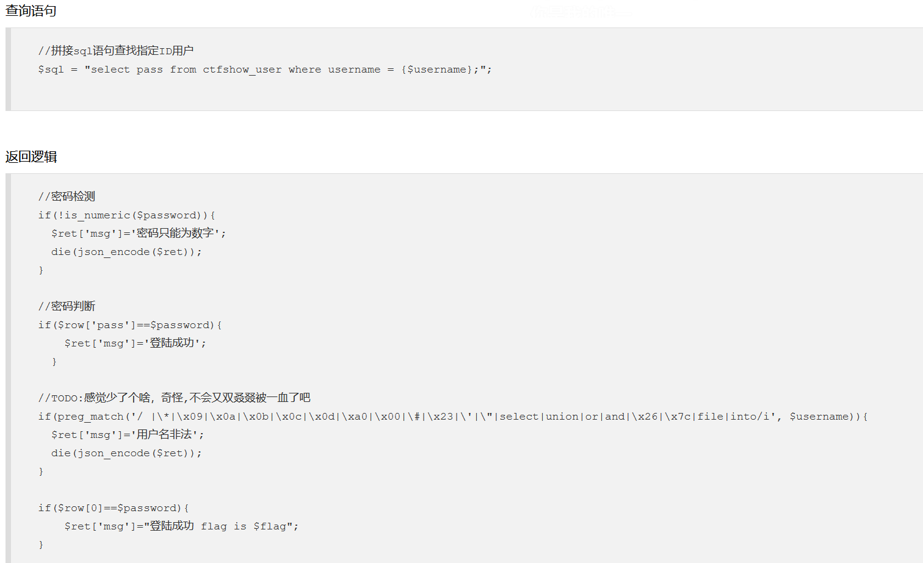Click the is_numeric($password) condition line
This screenshot has height=563, width=923.
tap(126, 215)
